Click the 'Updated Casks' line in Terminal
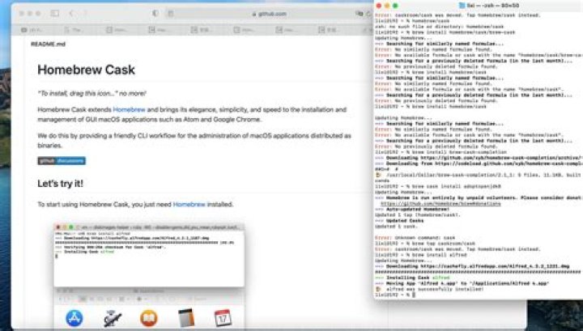This screenshot has width=583, height=331. point(399,221)
